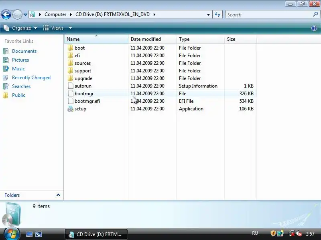
Task: Open Recently Changed favorite link
Action: tap(31, 78)
